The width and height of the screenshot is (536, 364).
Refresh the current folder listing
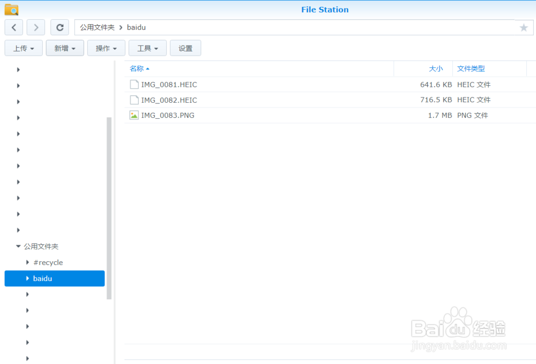coord(60,27)
